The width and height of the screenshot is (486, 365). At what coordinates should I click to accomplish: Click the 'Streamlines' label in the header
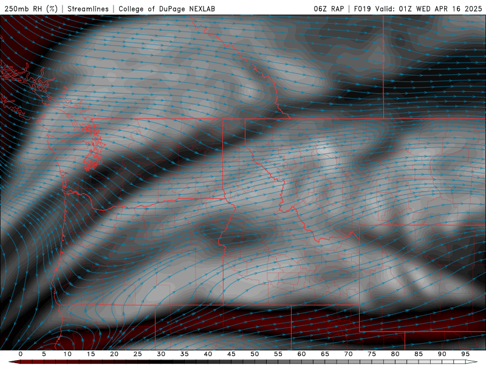[88, 9]
